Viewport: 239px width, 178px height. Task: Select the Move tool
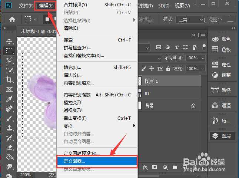coord(9,41)
